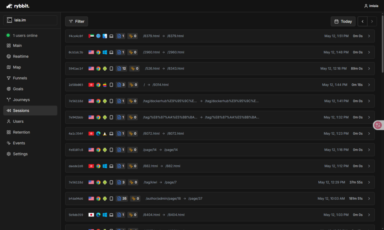
Task: Open the imlala user account menu
Action: (371, 6)
